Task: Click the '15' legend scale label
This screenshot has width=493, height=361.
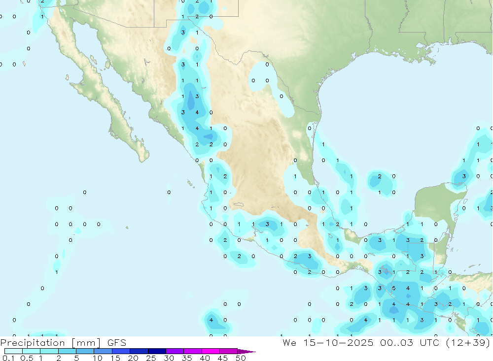Action: [115, 358]
